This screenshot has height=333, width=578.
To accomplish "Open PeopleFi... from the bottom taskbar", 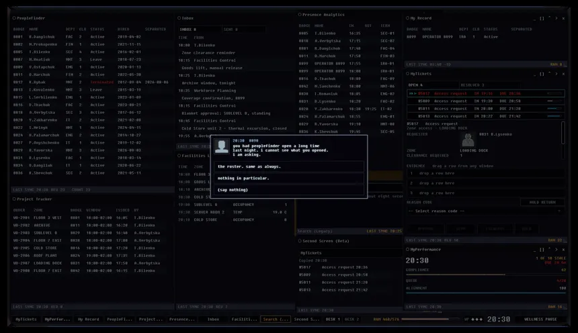I will [120, 320].
